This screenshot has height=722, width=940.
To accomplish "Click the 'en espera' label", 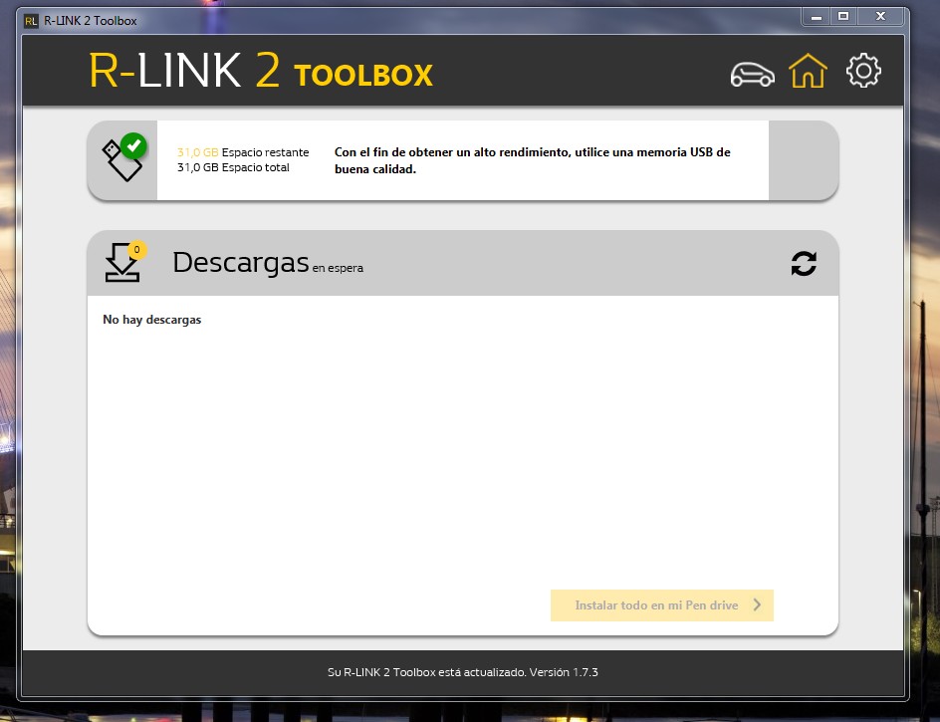I will coord(338,268).
